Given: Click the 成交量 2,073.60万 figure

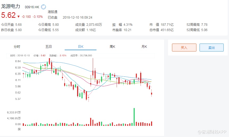Looking at the screenshot, I should point(94,25).
